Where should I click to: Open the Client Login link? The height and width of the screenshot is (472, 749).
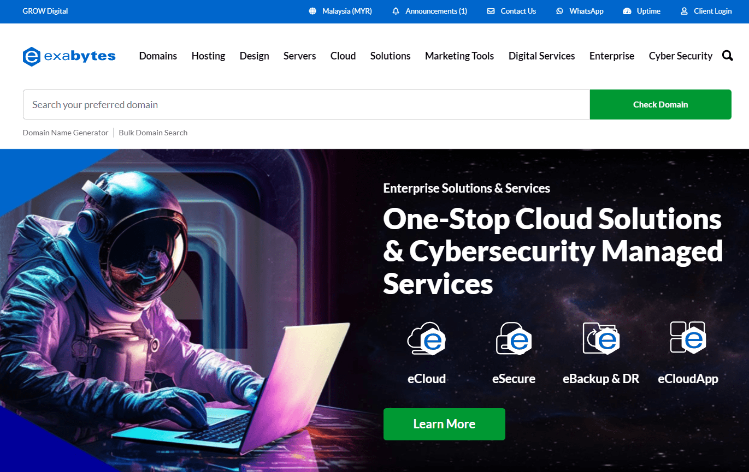click(713, 11)
